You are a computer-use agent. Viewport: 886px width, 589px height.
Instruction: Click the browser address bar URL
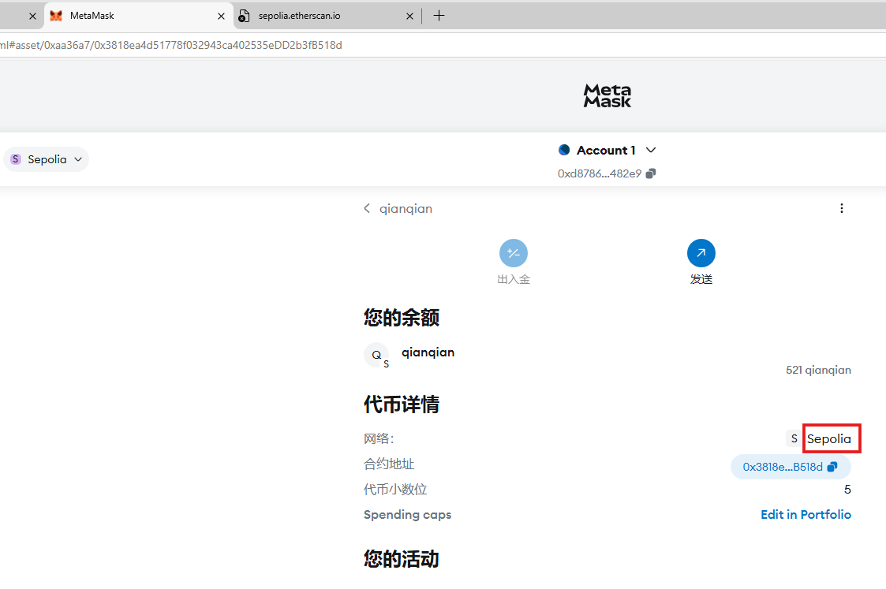pos(237,45)
